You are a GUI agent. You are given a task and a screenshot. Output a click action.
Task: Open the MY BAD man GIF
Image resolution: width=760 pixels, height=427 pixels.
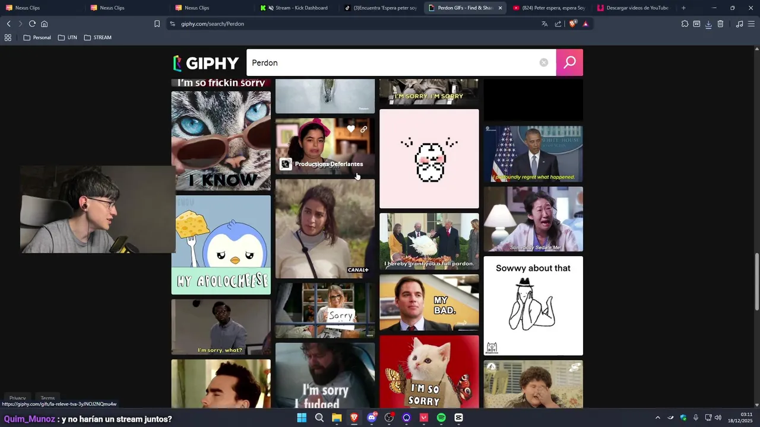pos(429,302)
